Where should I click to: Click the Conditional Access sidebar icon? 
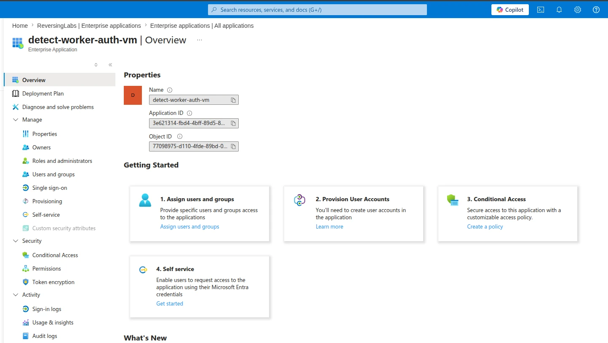25,255
